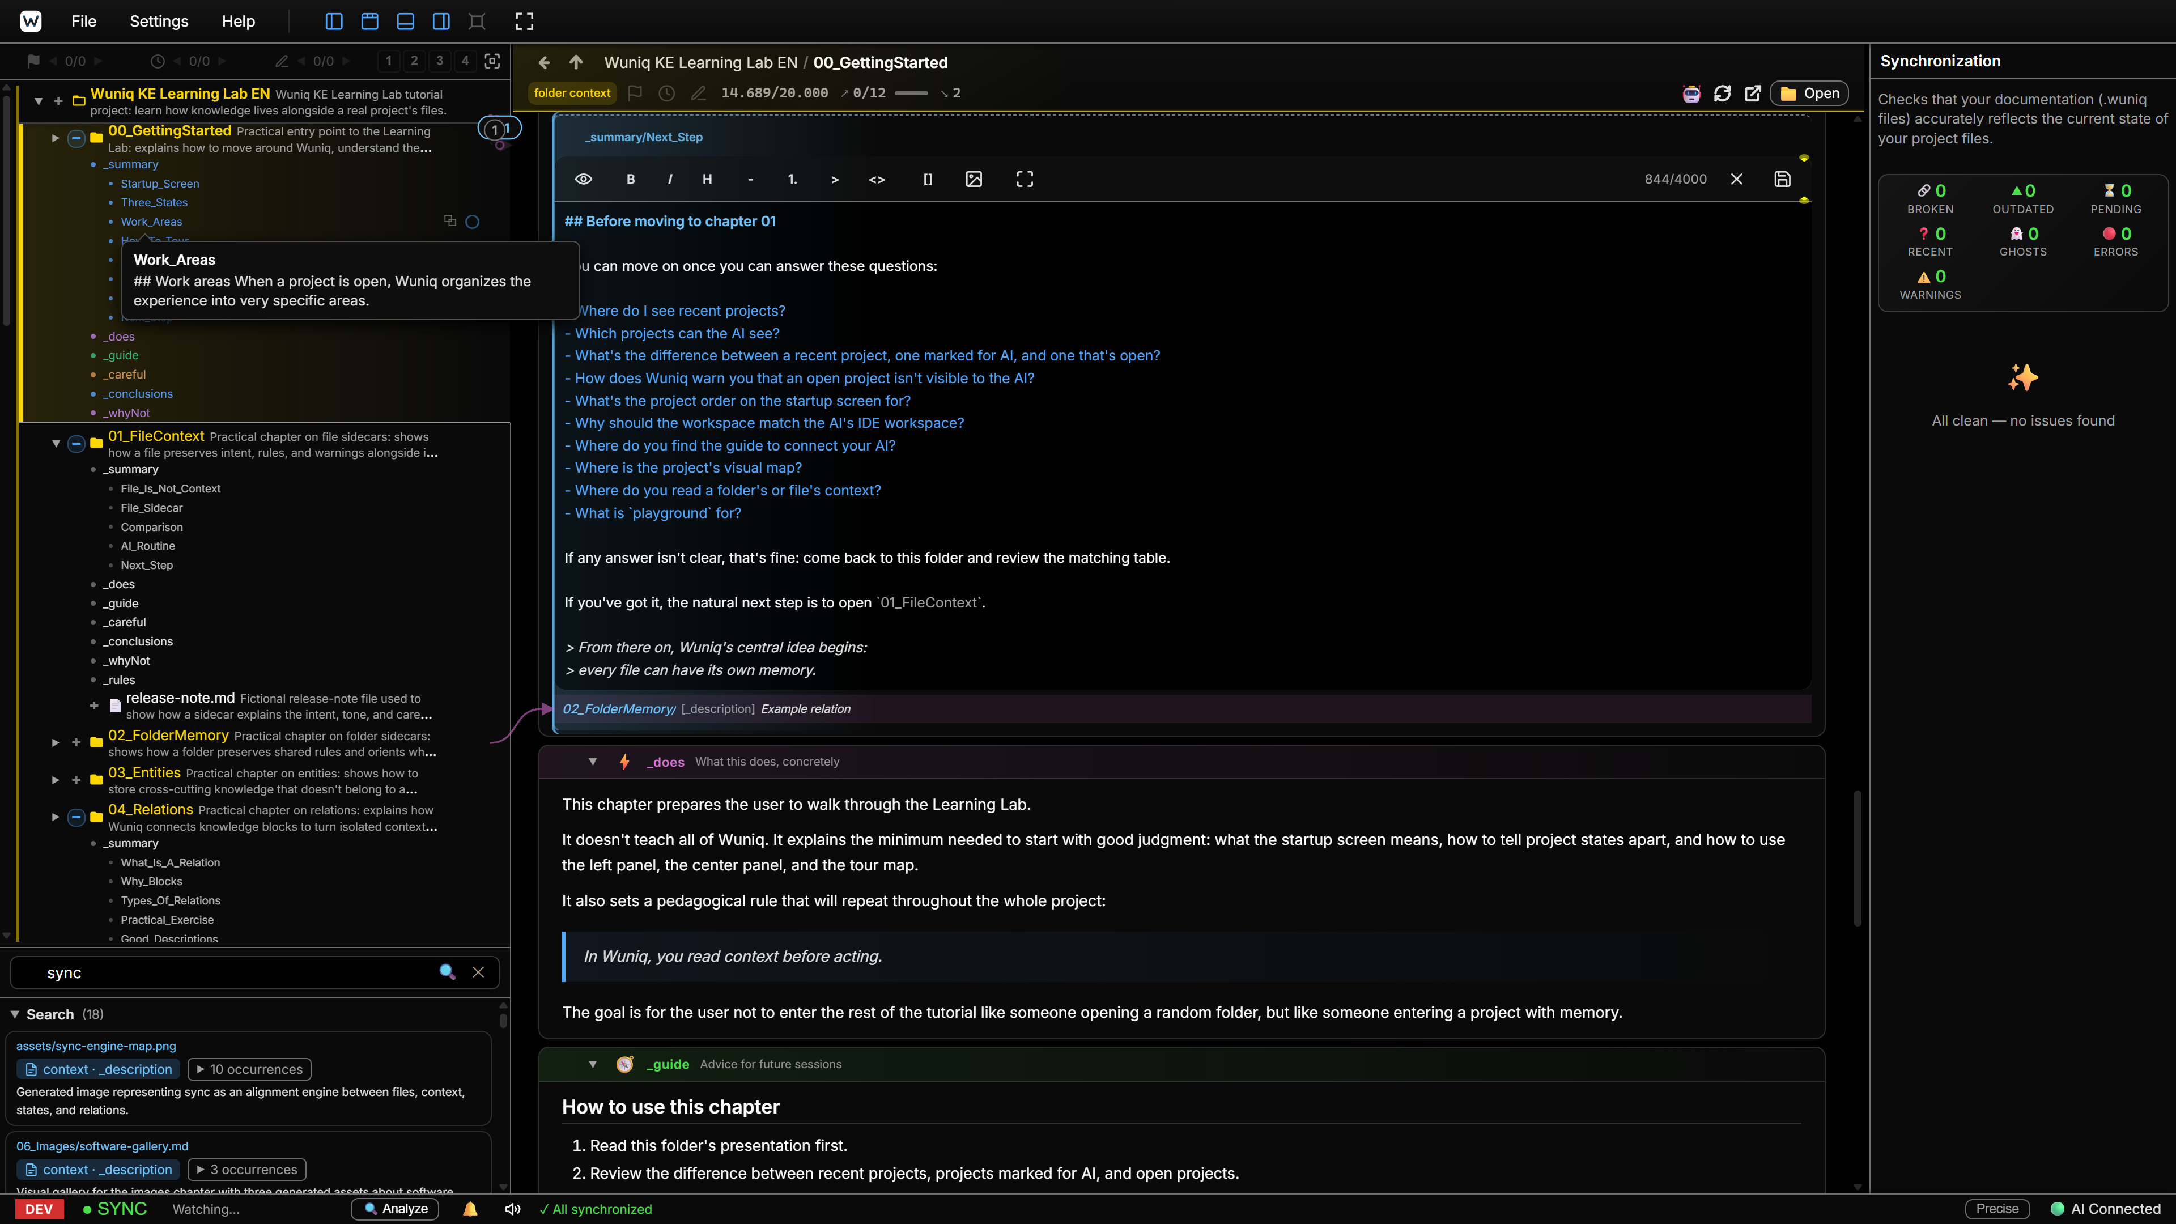Toggle the preview eye icon in editor
The image size is (2176, 1224).
click(584, 179)
